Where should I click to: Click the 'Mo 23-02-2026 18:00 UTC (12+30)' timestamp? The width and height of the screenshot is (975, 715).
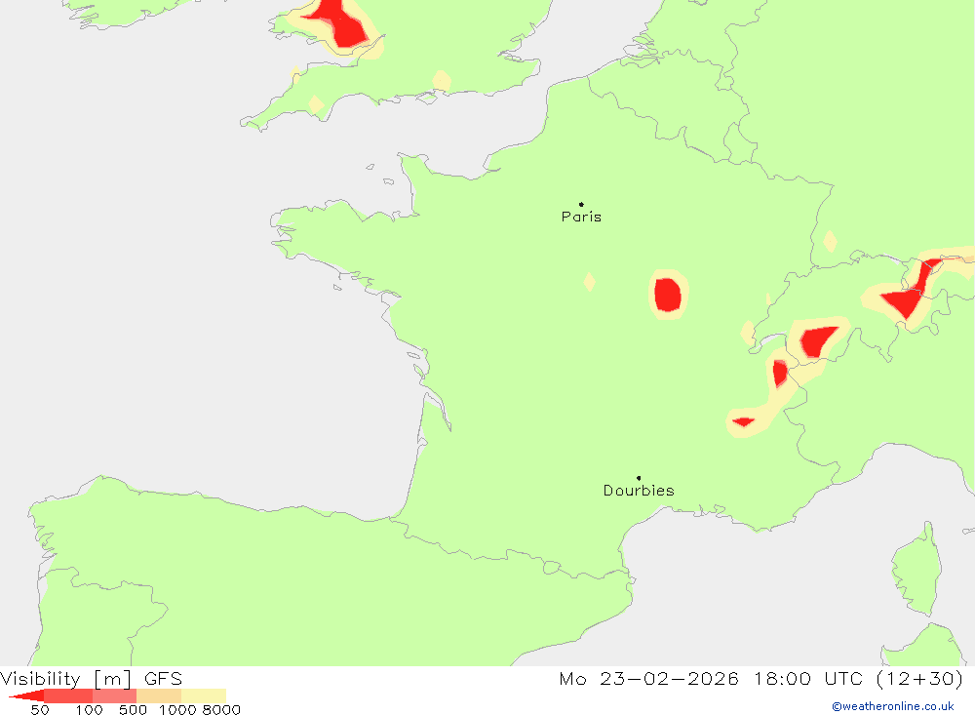[761, 678]
